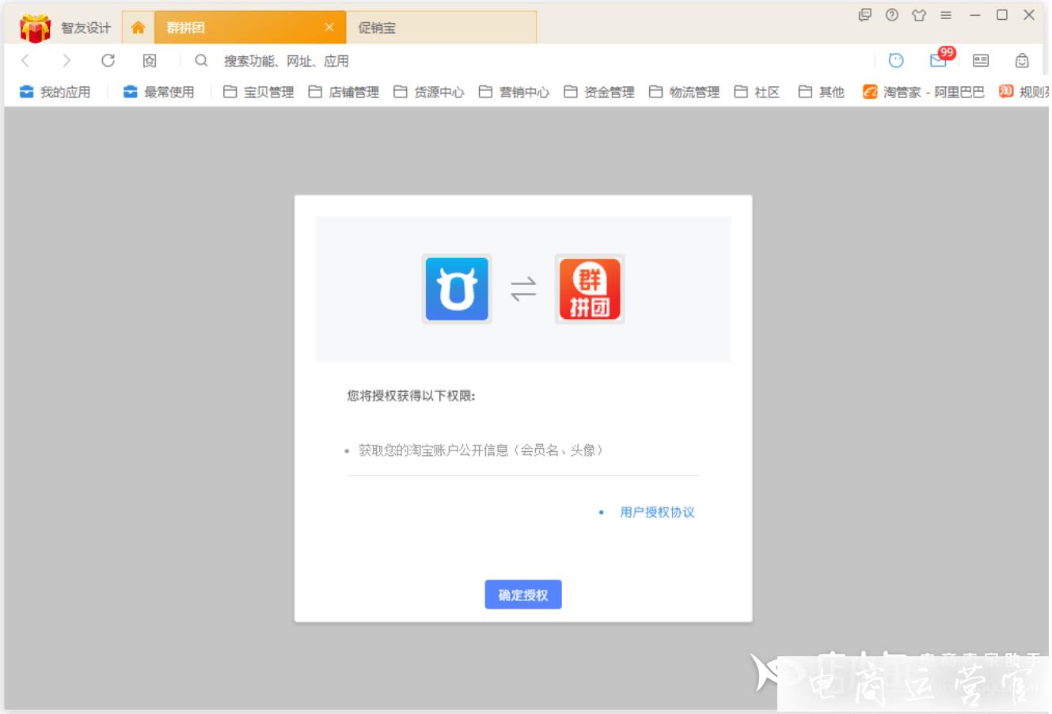Screen dimensions: 1052x714
Task: Click the feedback chat icon in title bar
Action: click(x=865, y=15)
